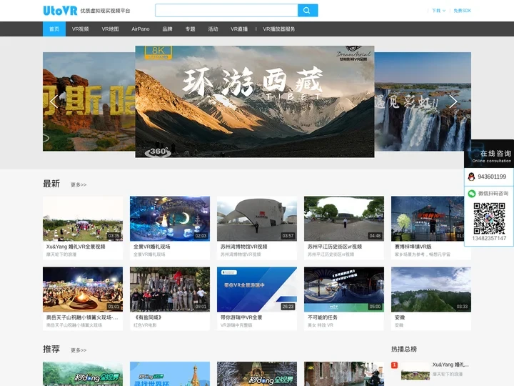Open the night castle 秒dong recommended thumbnail

[257, 374]
